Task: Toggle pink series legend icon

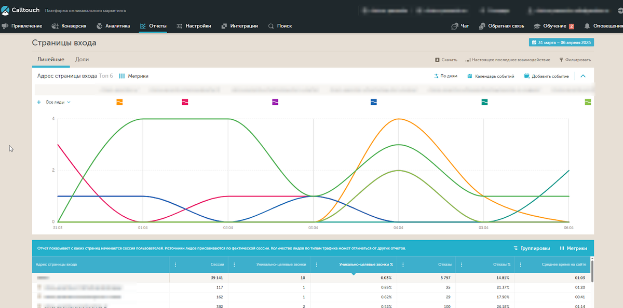Action: point(185,102)
